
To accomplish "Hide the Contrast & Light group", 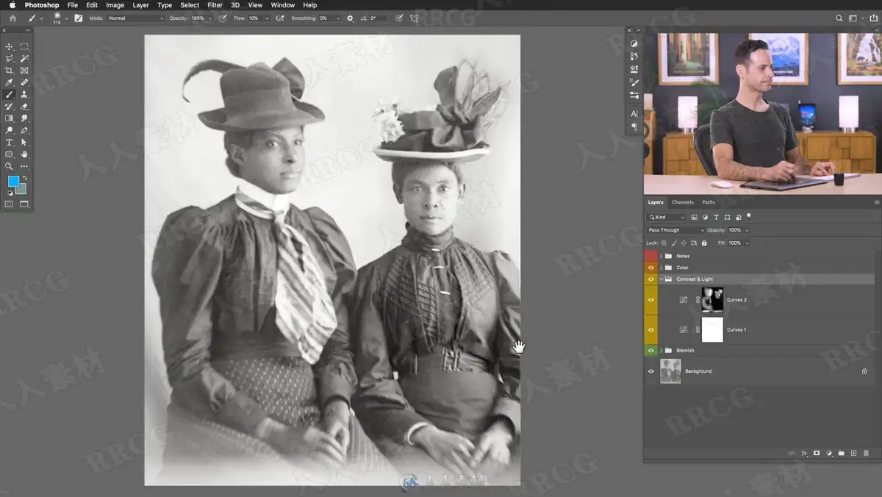I will coord(650,279).
